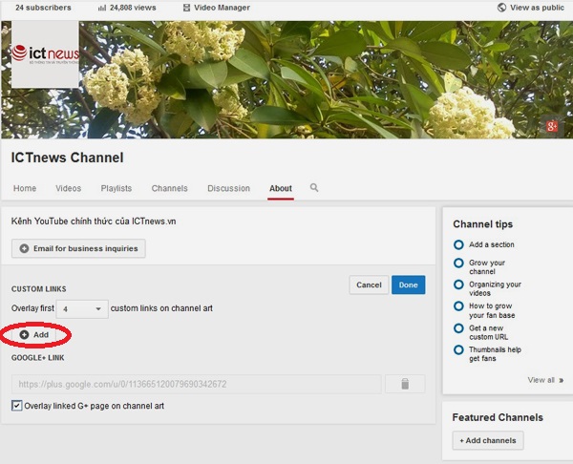Switch to the Videos tab
The width and height of the screenshot is (573, 464).
click(x=69, y=188)
